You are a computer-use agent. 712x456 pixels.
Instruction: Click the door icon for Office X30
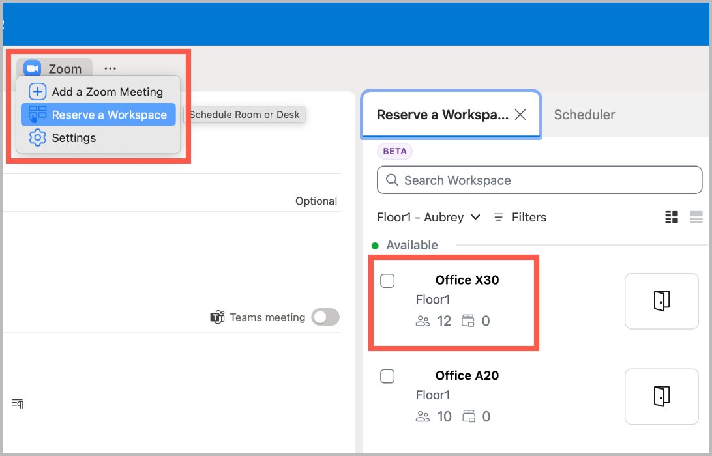[661, 301]
